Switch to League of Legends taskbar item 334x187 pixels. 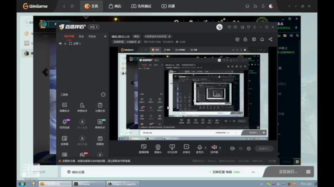[122, 184]
